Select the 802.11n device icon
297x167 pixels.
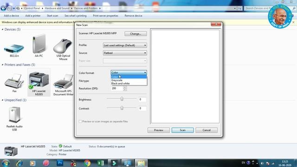[14, 49]
